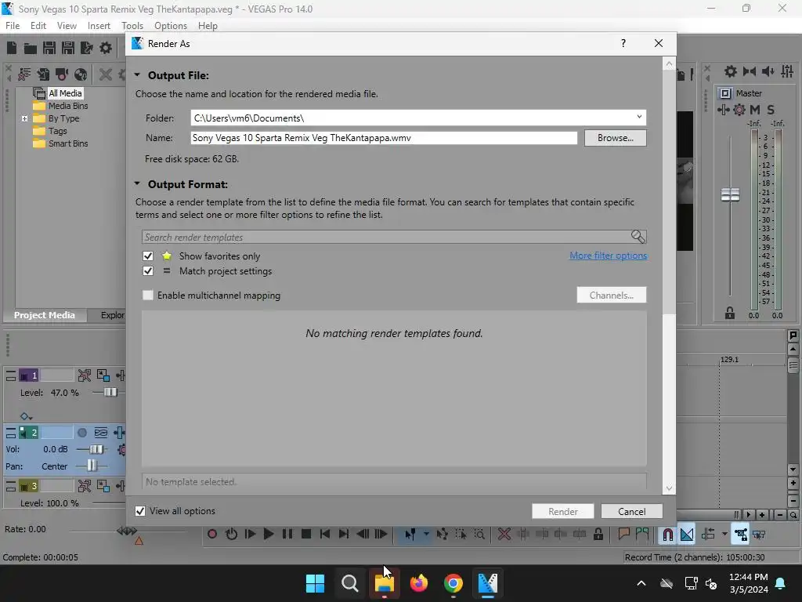Toggle Loop Playback in transport bar
802x602 pixels.
coord(231,534)
